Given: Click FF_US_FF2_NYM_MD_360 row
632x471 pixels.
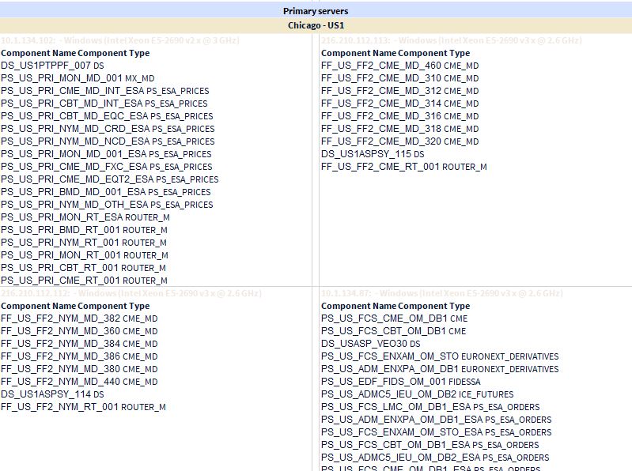Looking at the screenshot, I should coord(79,331).
